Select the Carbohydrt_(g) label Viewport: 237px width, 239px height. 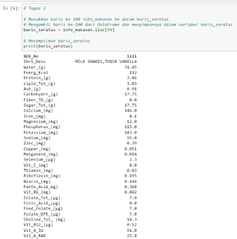[41, 94]
